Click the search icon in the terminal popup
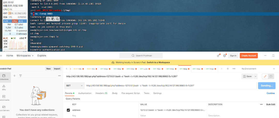Image resolution: width=279 pixels, height=118 pixels. click(57, 19)
